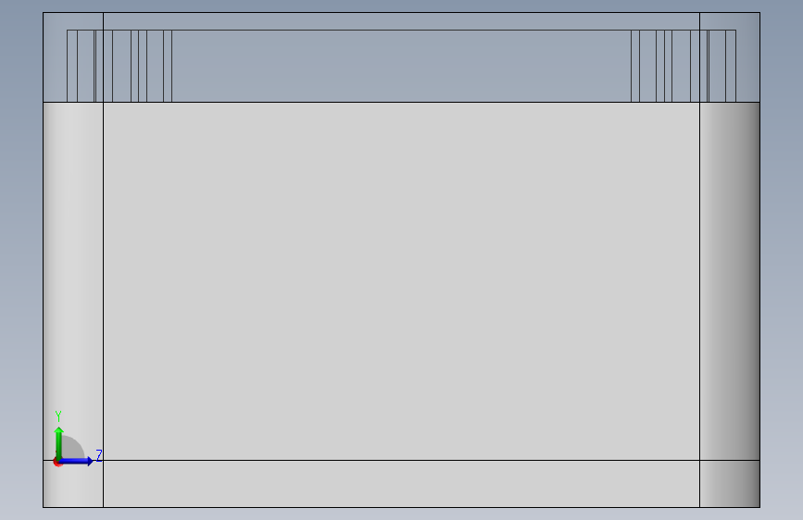Click the green Y axis arrow
The image size is (803, 520).
pyautogui.click(x=59, y=442)
